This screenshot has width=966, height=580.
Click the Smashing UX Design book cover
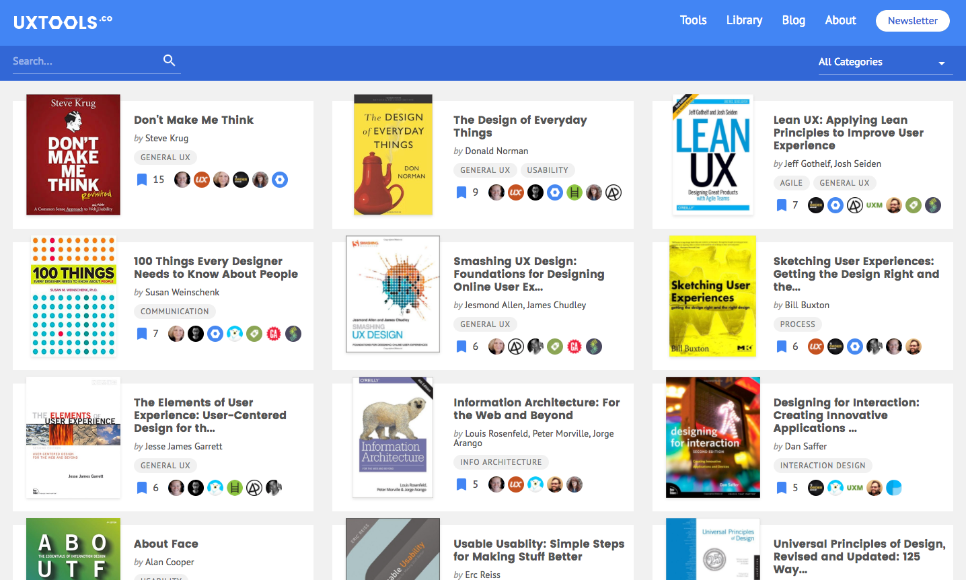tap(393, 294)
